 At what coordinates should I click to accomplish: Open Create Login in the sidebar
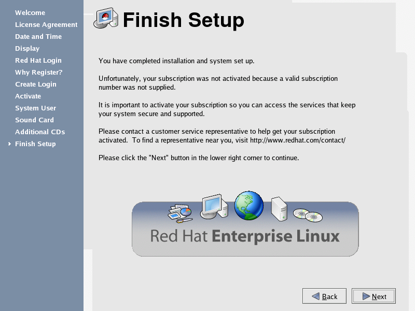36,84
